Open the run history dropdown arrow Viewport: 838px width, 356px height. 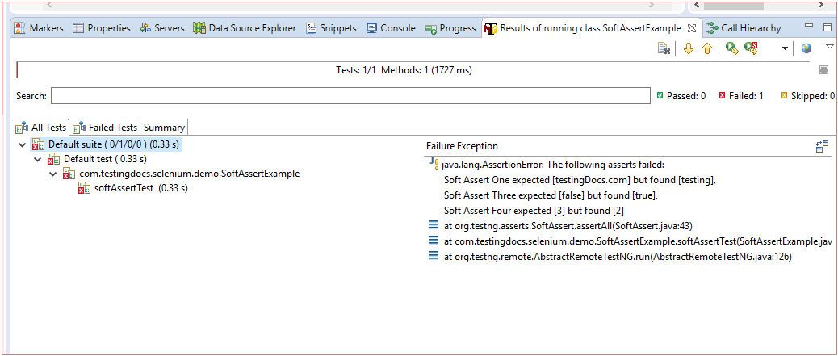[x=785, y=49]
